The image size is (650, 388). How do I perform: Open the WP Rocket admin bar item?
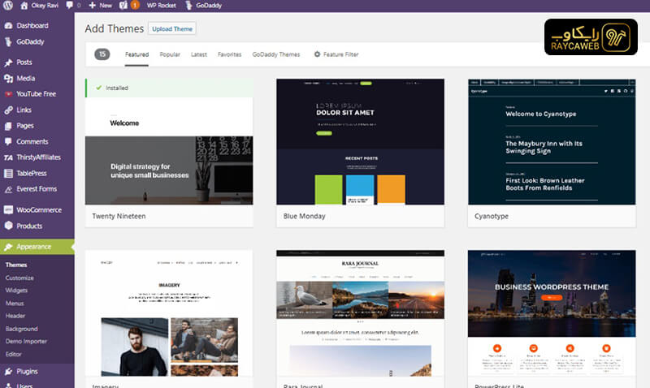pos(161,6)
